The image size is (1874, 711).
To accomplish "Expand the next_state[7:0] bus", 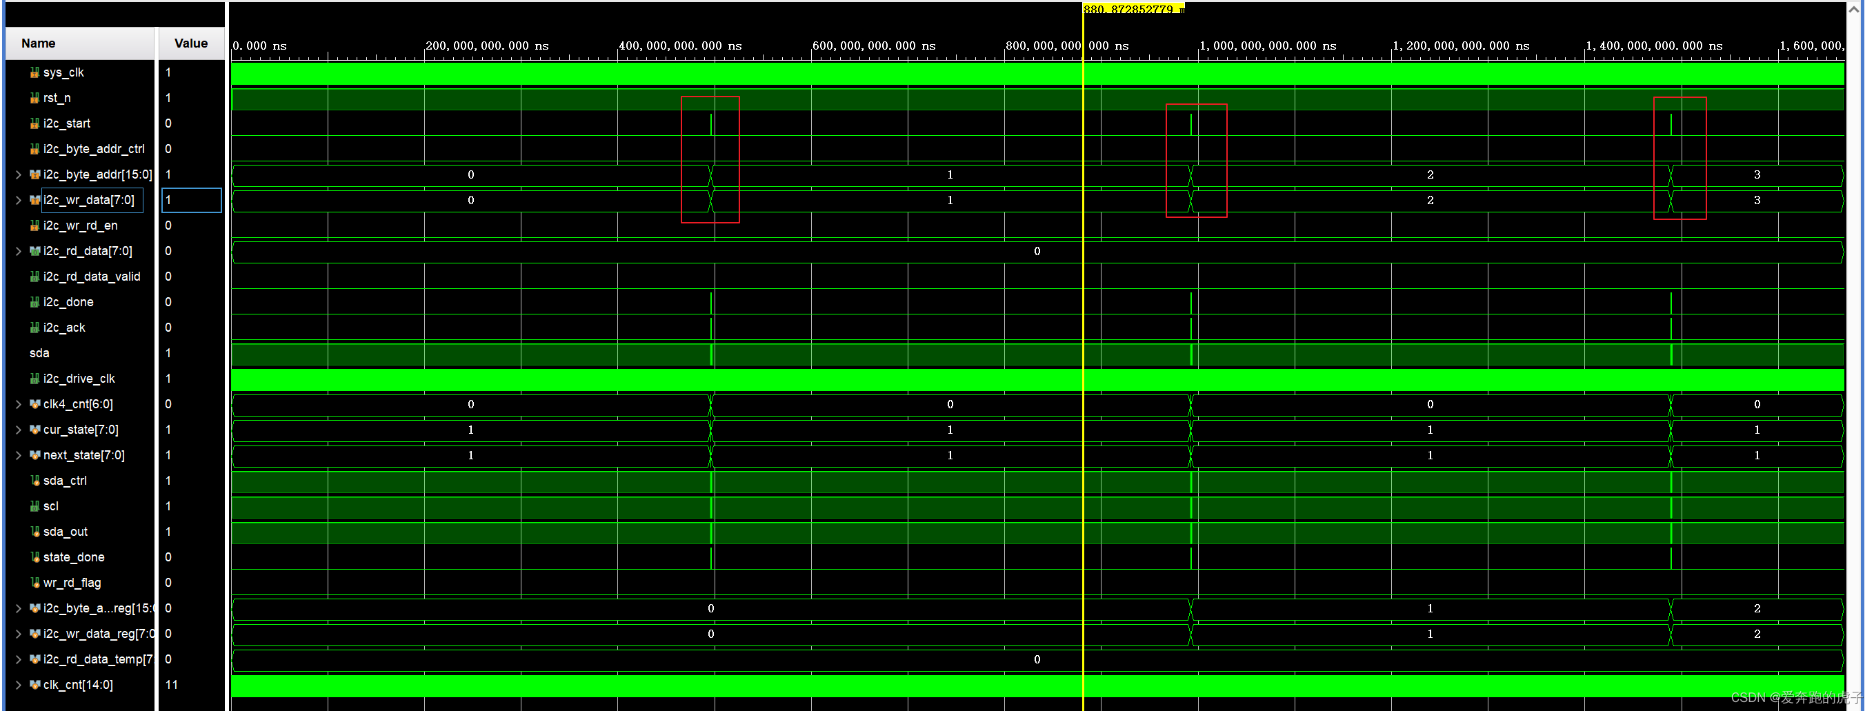I will [18, 455].
